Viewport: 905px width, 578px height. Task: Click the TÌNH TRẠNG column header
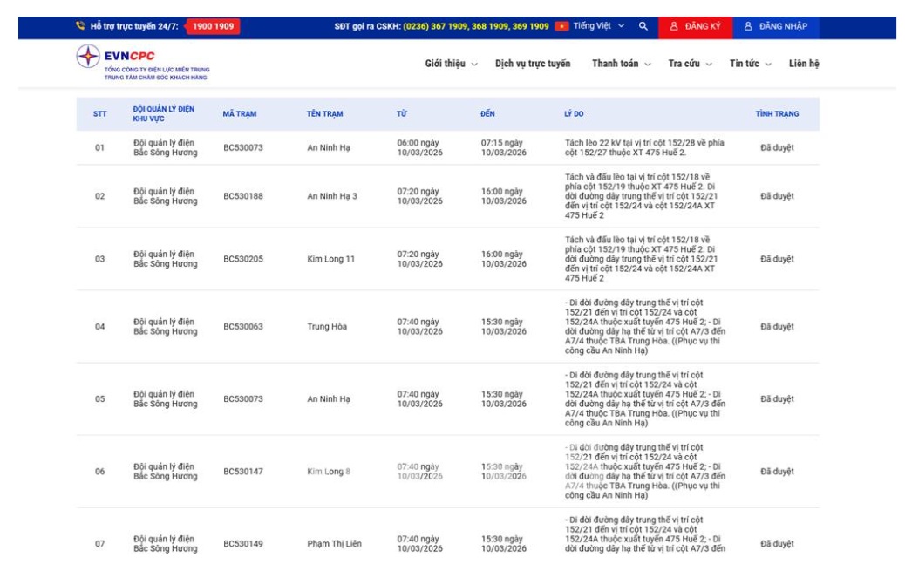pos(777,114)
